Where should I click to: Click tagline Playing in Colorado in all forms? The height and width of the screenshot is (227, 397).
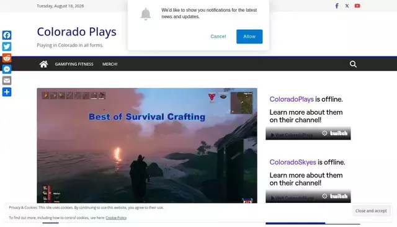click(x=70, y=45)
